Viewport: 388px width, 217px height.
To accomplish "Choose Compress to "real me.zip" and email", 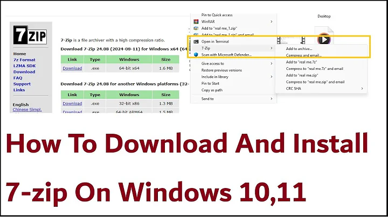I will (315, 82).
